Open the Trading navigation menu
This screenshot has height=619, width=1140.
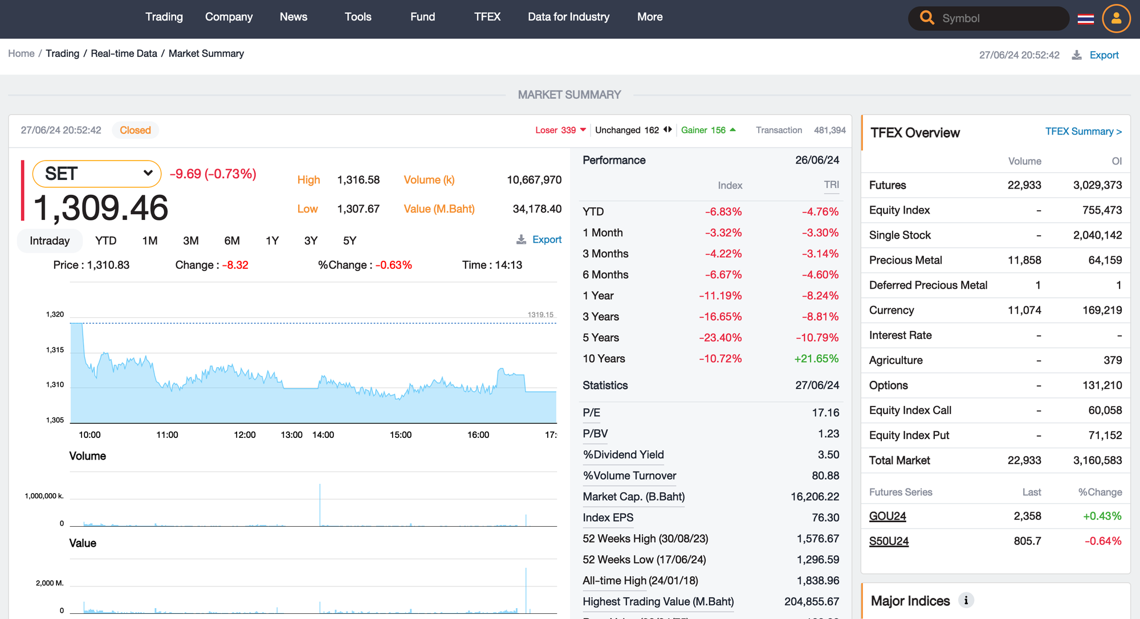(x=164, y=17)
